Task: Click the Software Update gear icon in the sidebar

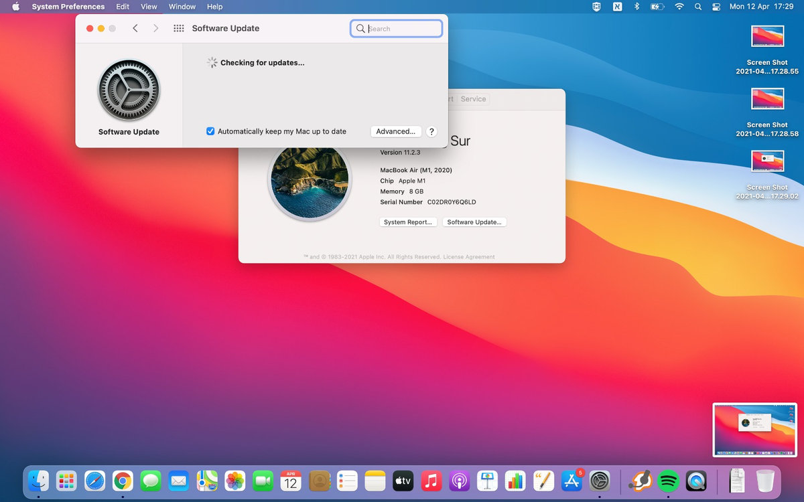Action: [129, 90]
